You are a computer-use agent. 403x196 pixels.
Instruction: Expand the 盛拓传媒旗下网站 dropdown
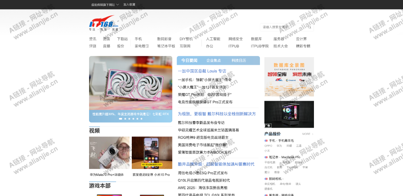click(105, 4)
